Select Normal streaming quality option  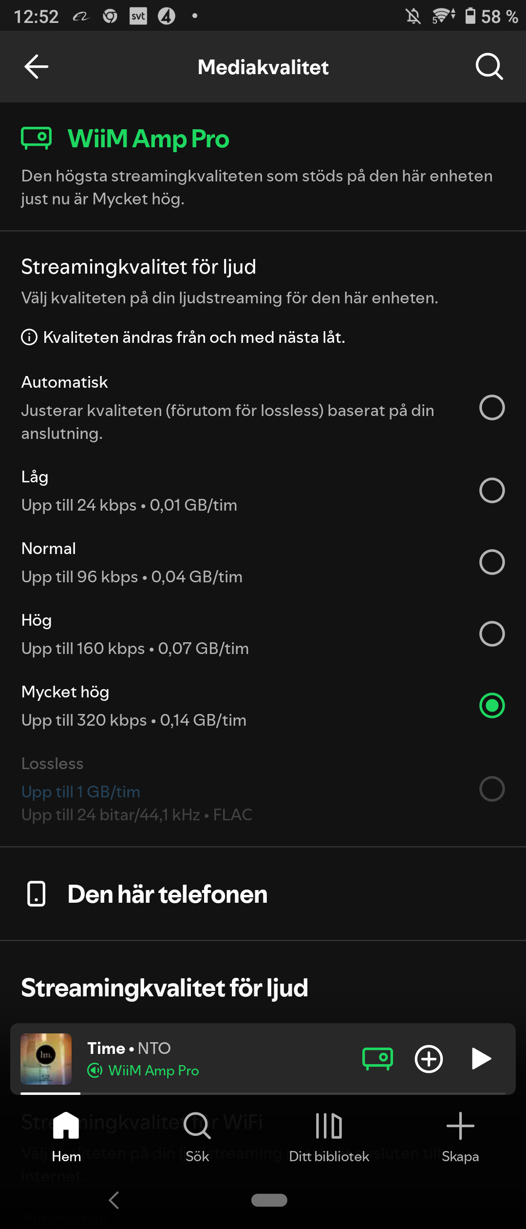[x=492, y=562]
